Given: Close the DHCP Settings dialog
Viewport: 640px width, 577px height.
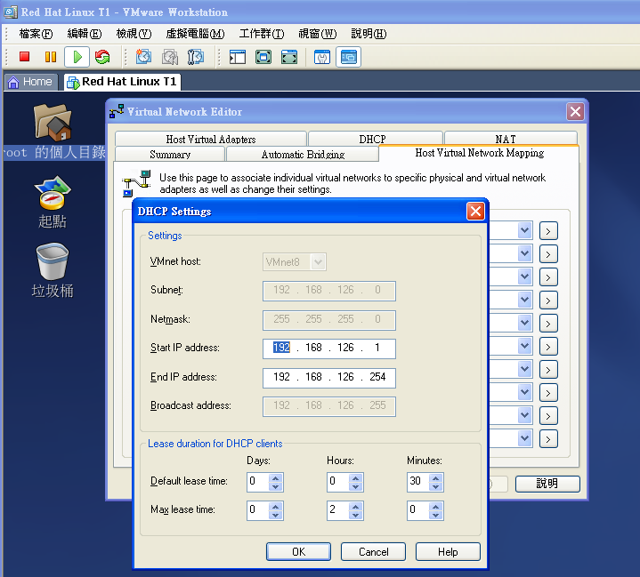Looking at the screenshot, I should (475, 212).
